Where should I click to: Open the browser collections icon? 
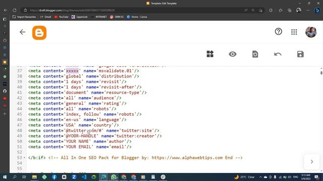coord(289,10)
